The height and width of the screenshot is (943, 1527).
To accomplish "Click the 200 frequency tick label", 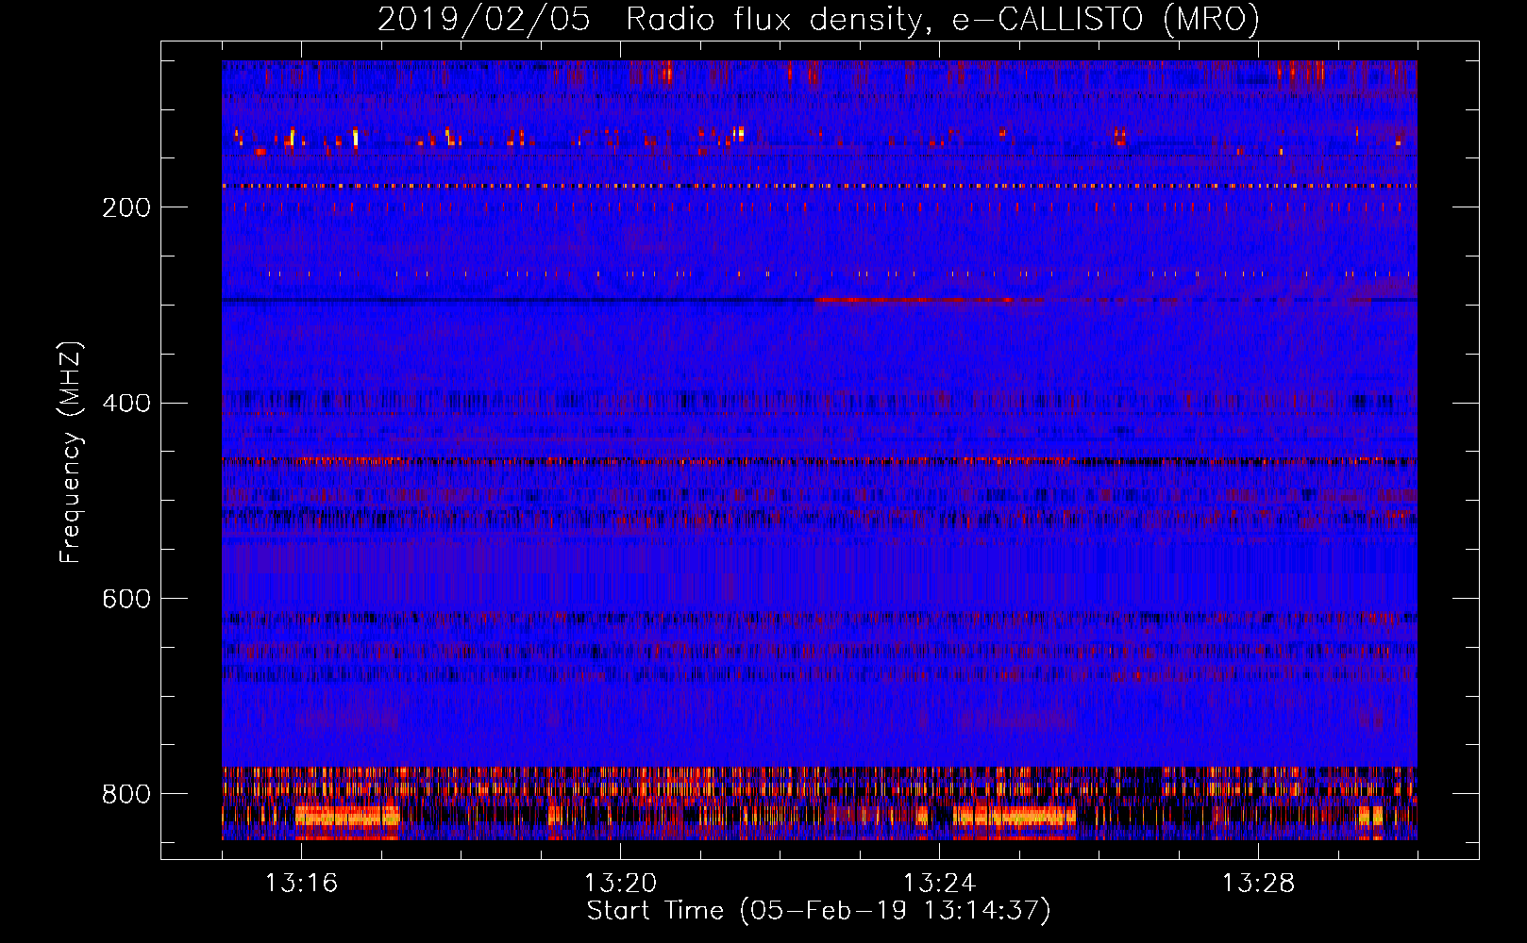I will pyautogui.click(x=126, y=207).
